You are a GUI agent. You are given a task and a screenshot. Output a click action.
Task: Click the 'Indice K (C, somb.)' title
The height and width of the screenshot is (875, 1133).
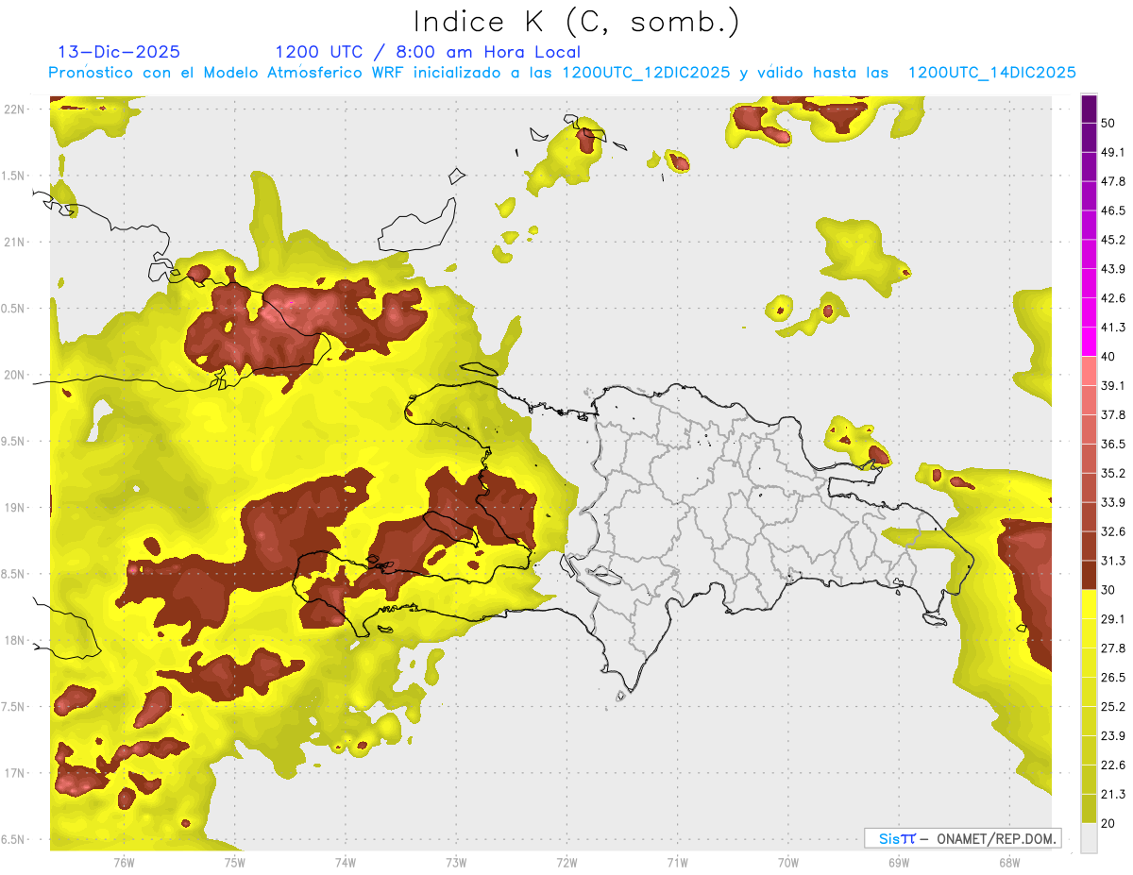click(576, 22)
